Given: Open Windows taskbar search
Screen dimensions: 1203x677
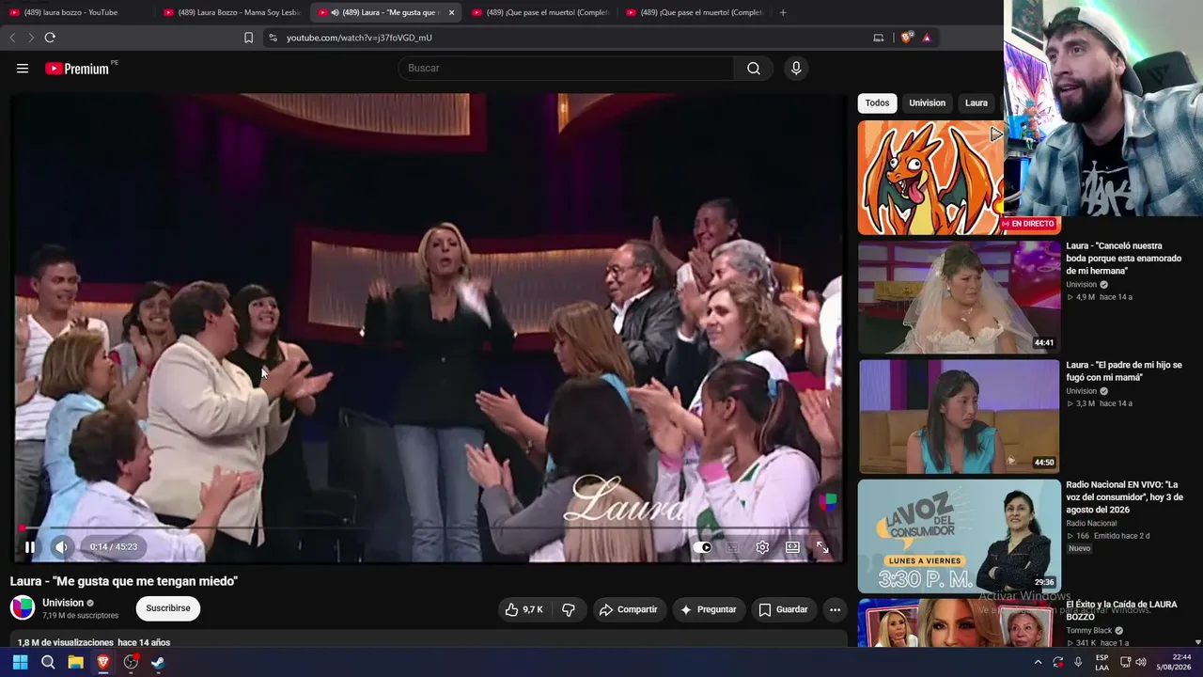Looking at the screenshot, I should 48,662.
